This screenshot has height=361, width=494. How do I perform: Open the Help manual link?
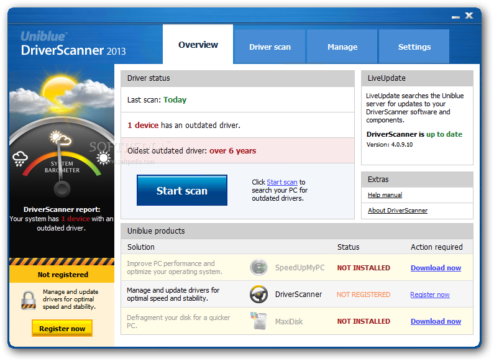pos(385,195)
